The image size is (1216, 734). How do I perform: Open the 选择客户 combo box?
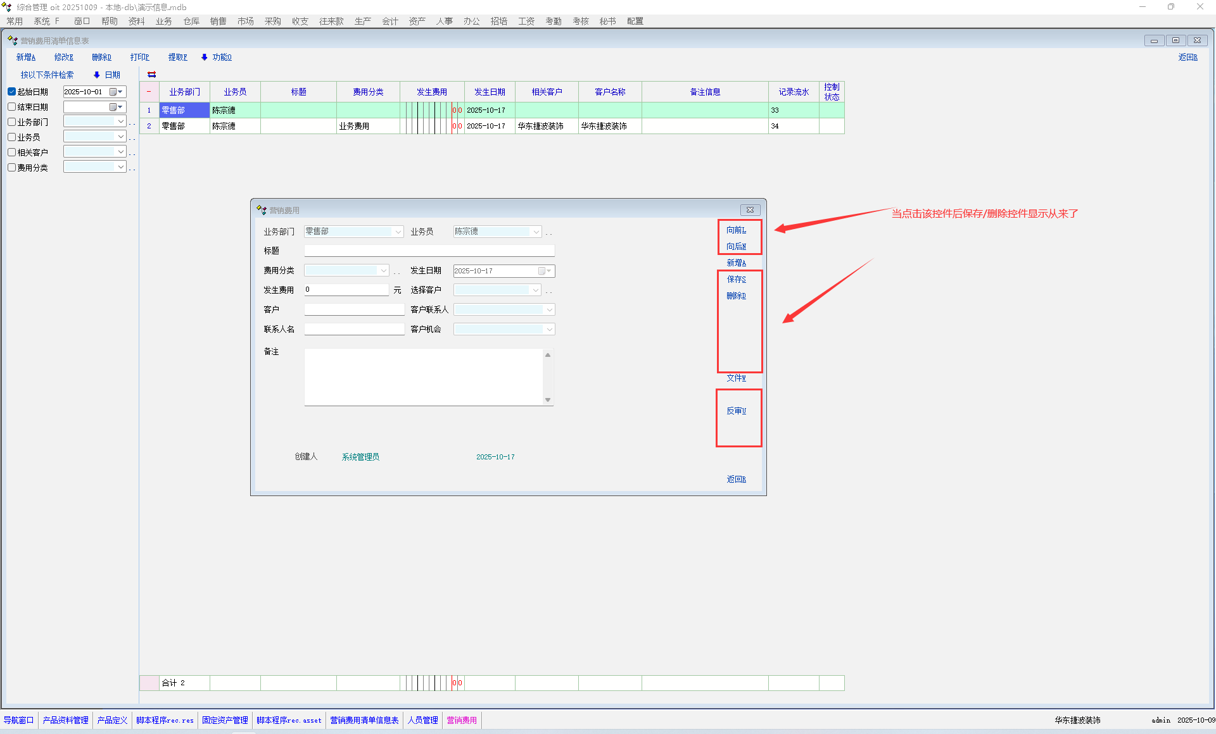click(536, 290)
